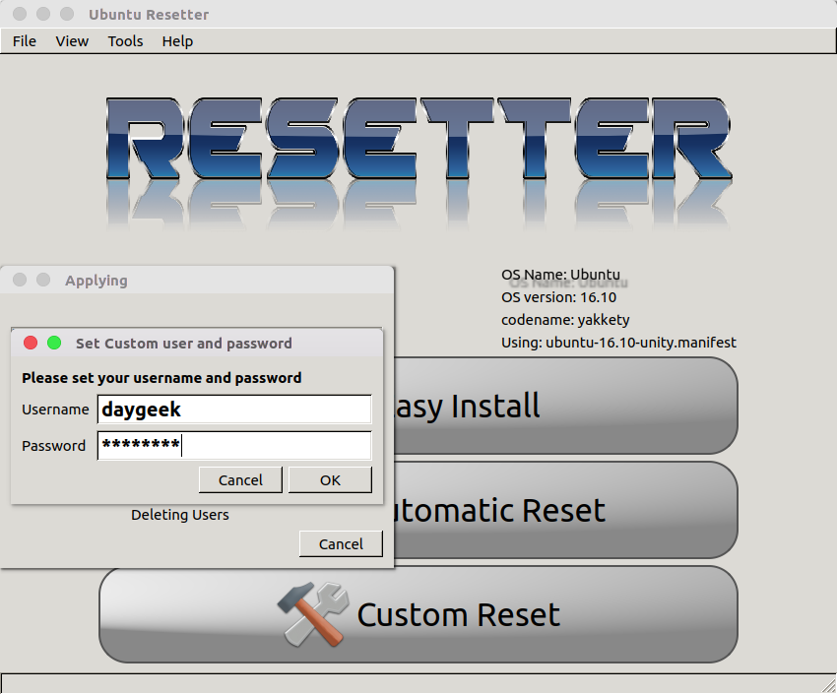The height and width of the screenshot is (694, 837).
Task: Click the hammer and wrench icon
Action: pyautogui.click(x=314, y=614)
